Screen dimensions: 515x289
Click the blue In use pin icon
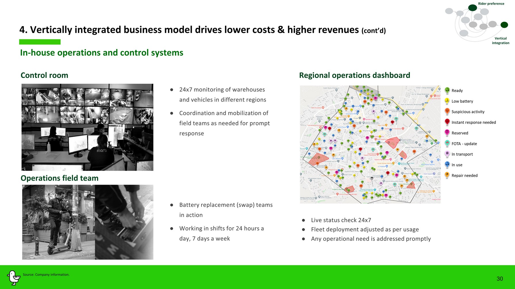pos(447,165)
